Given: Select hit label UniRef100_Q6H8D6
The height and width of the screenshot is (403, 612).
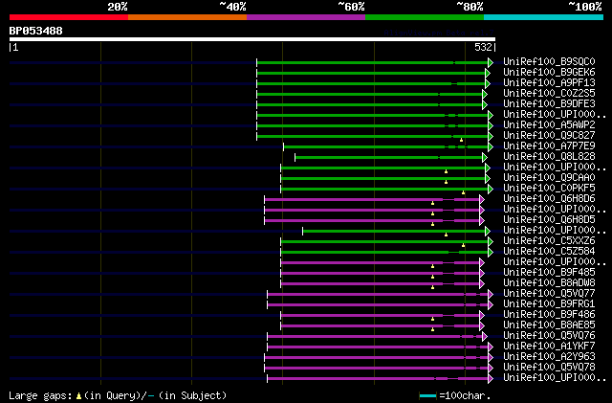Looking at the screenshot, I should (x=549, y=199).
